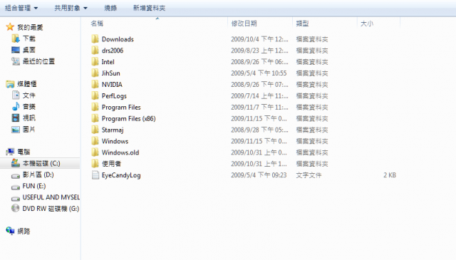
Task: Click the 網路 label in sidebar
Action: pos(24,232)
